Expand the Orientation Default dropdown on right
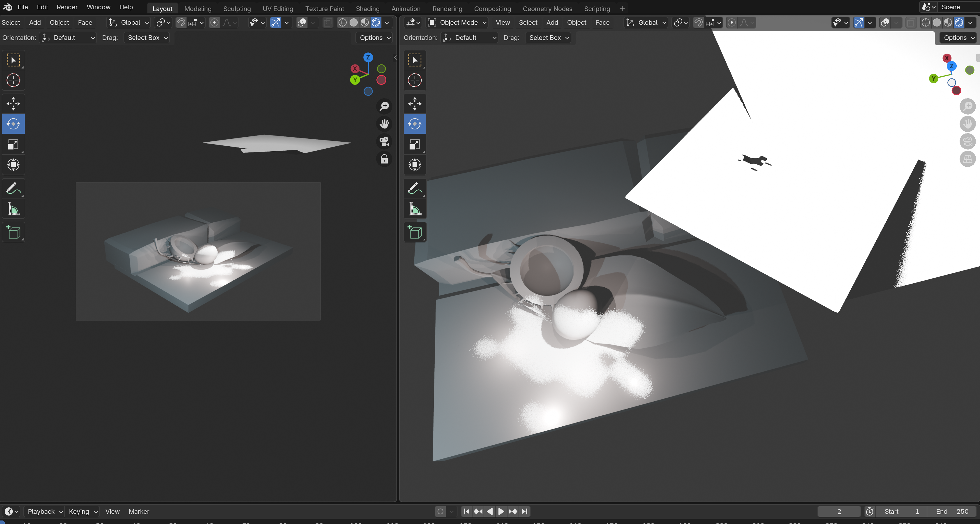The image size is (980, 524). 470,38
